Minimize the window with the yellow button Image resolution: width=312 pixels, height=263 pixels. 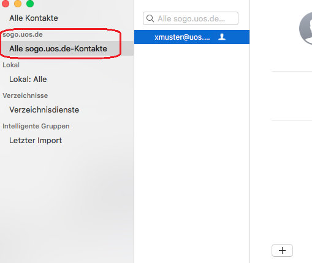18,4
